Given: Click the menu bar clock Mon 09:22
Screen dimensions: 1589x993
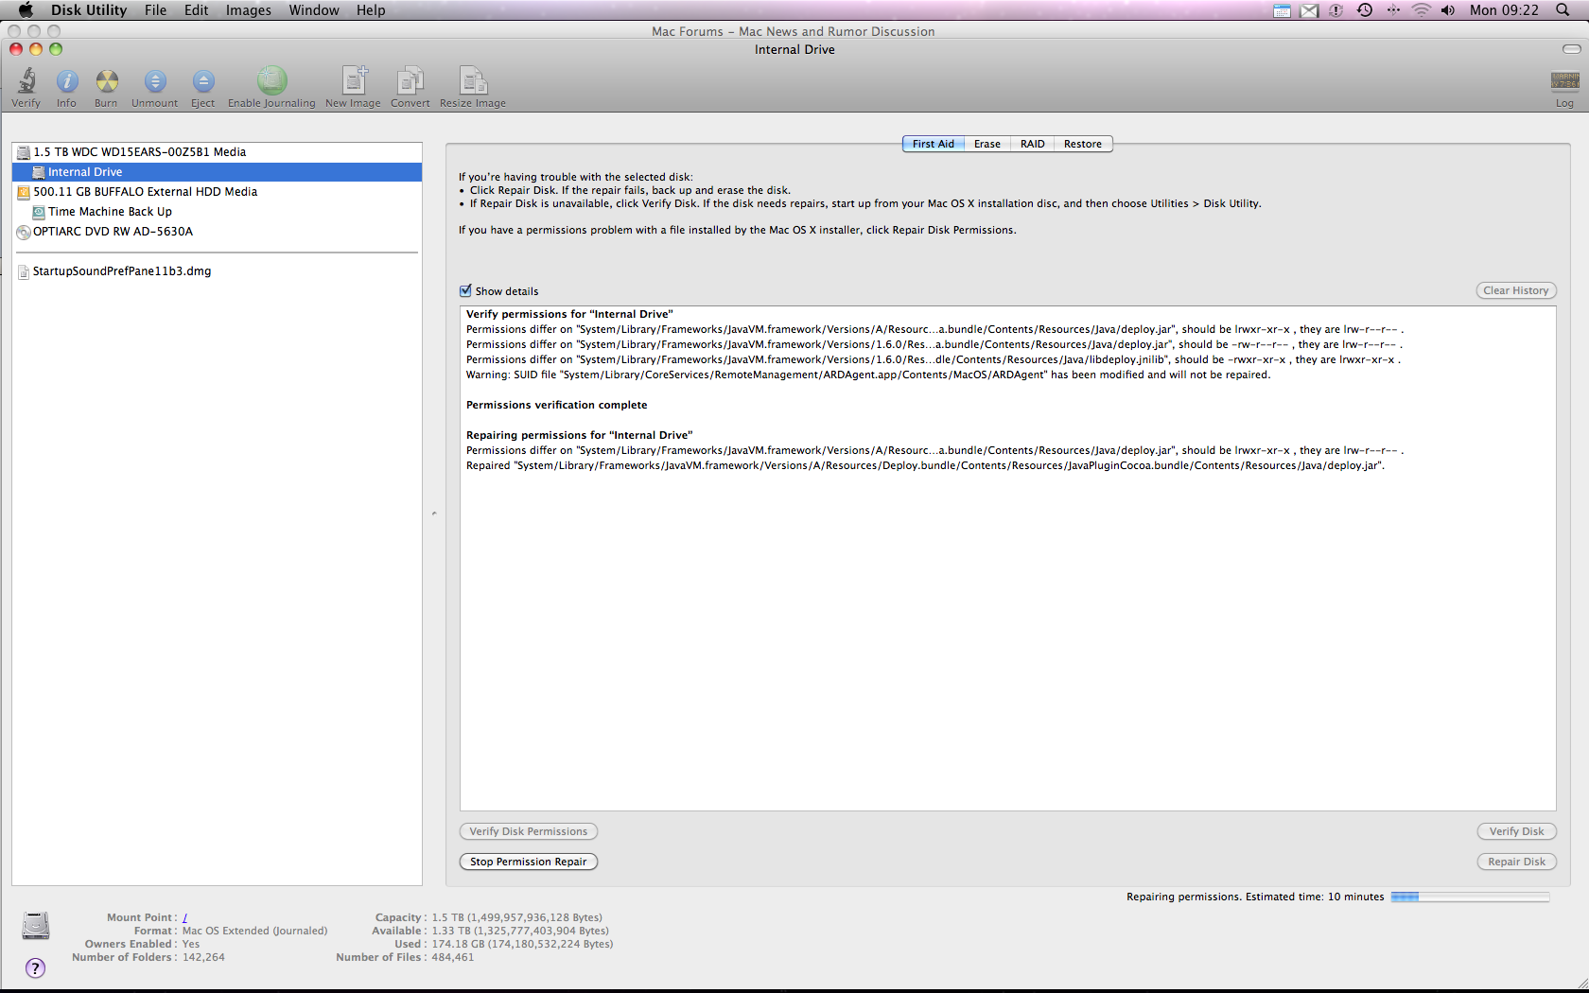Looking at the screenshot, I should coord(1504,10).
